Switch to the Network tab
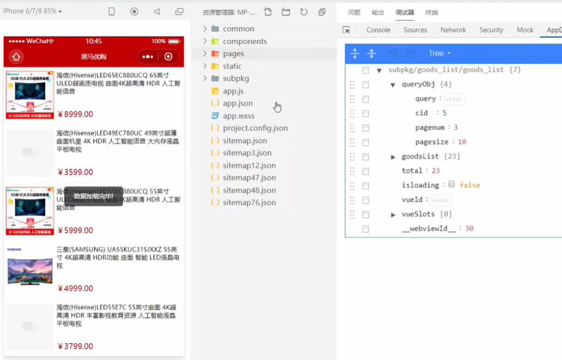Screen dimensions: 562x360 (453, 30)
